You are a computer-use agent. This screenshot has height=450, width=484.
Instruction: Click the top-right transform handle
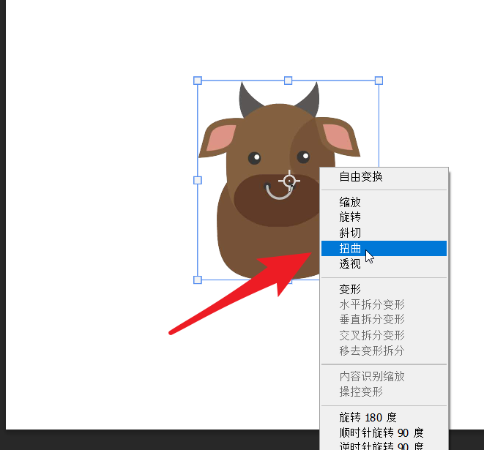tap(379, 80)
